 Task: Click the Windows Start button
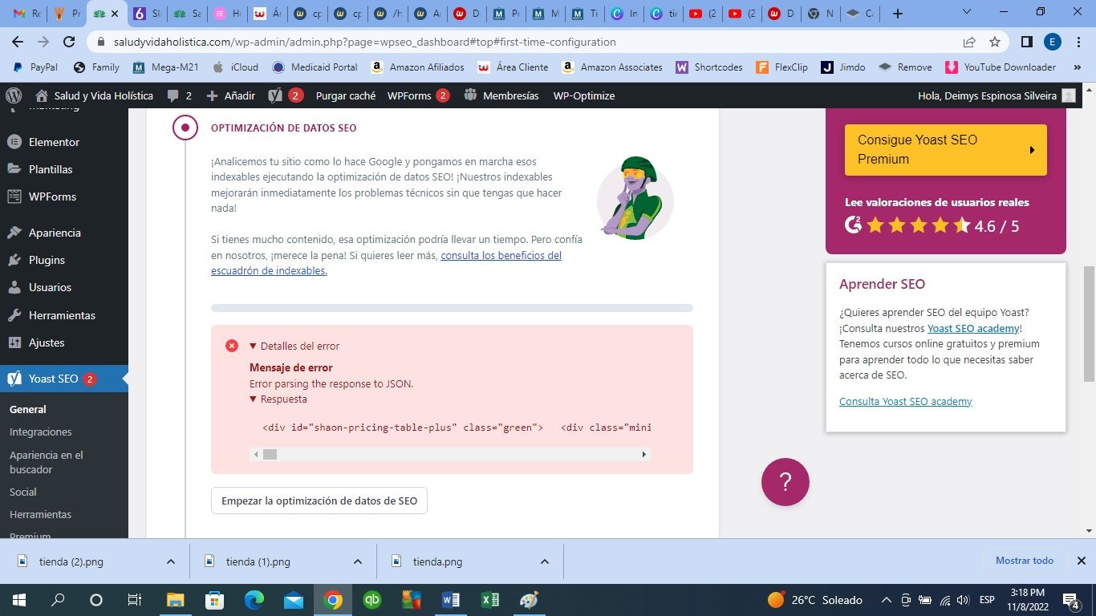(18, 600)
